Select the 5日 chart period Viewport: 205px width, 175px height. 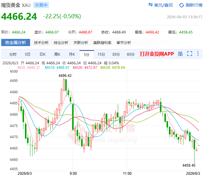coord(28,54)
